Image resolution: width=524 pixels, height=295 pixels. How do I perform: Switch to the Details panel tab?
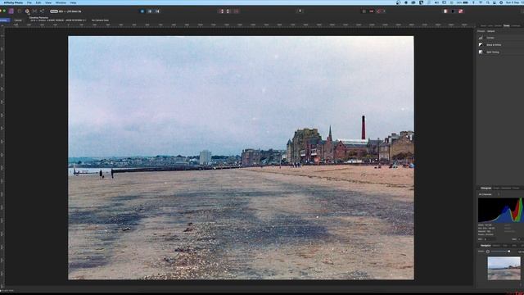click(x=498, y=25)
